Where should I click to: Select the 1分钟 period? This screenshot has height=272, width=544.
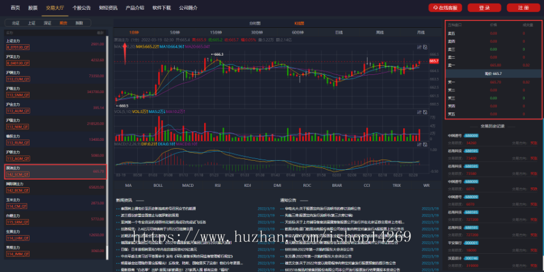point(134,32)
